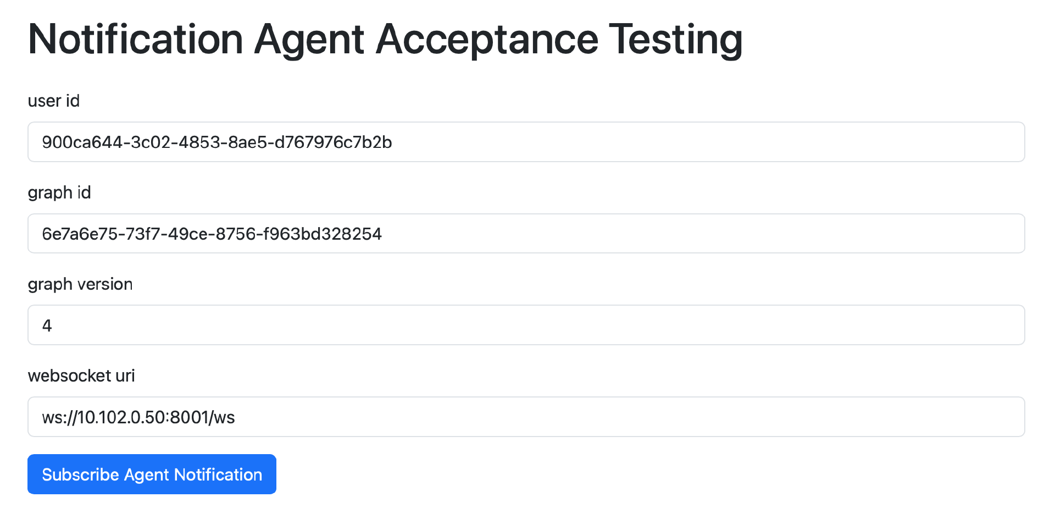Click the "graph version" field label
The width and height of the screenshot is (1055, 519).
80,284
